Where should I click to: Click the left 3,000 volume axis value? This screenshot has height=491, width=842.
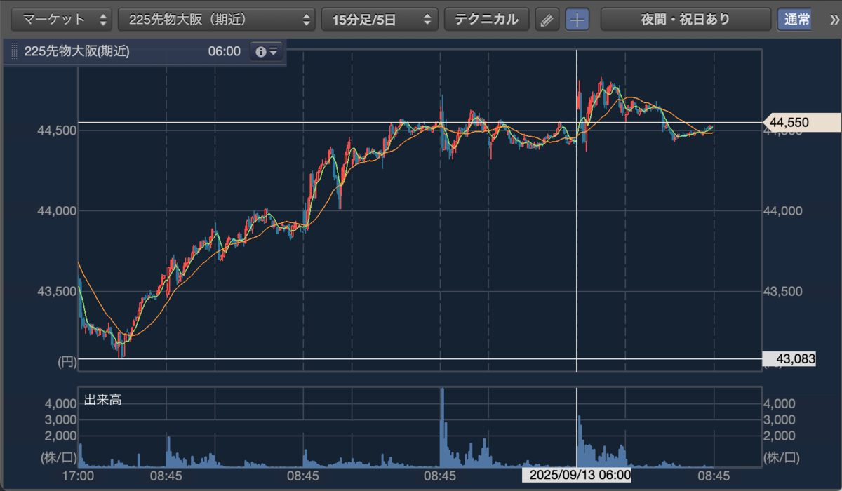60,419
